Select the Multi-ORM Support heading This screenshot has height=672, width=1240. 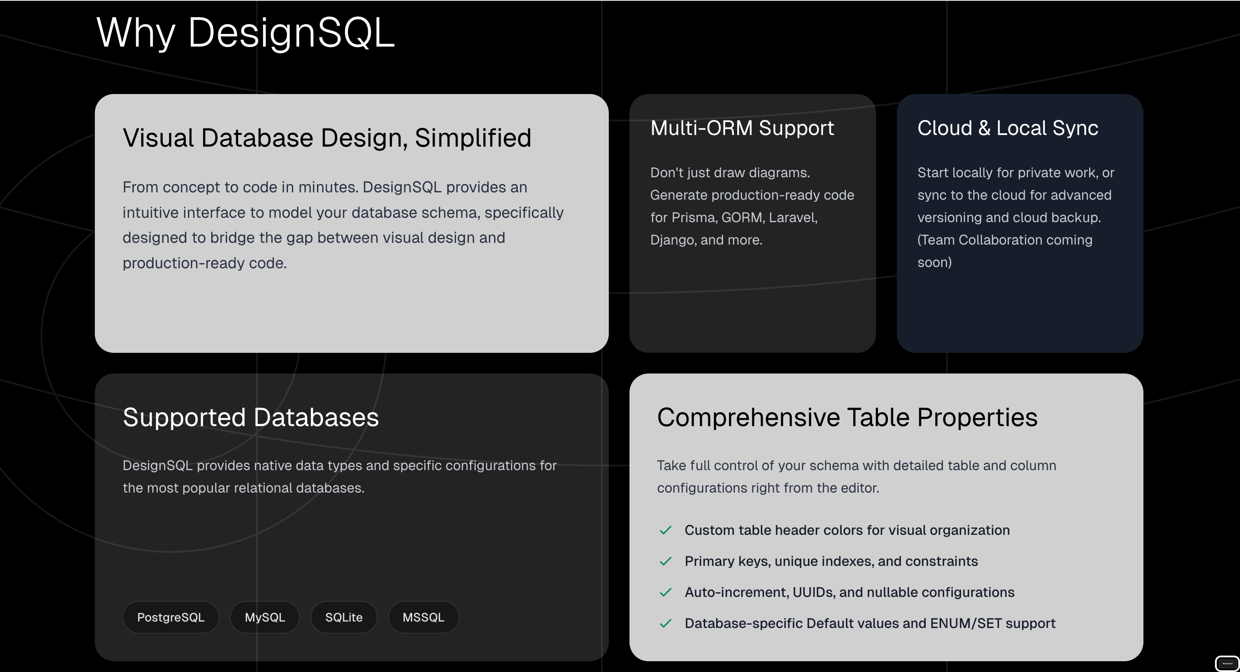pos(742,128)
